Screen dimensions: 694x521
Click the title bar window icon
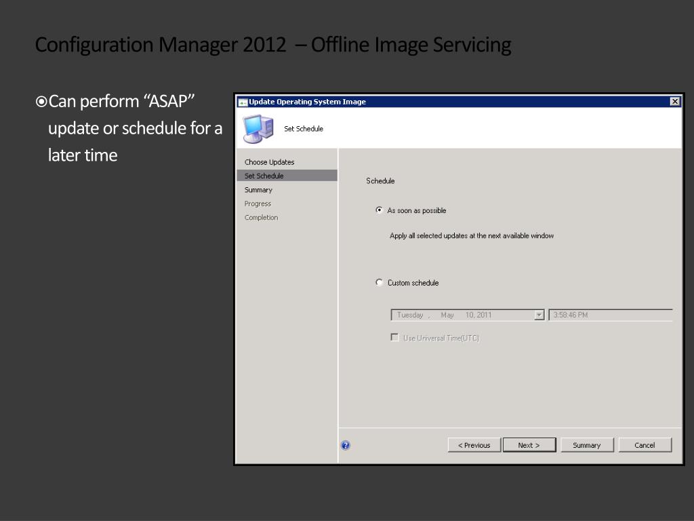point(243,102)
